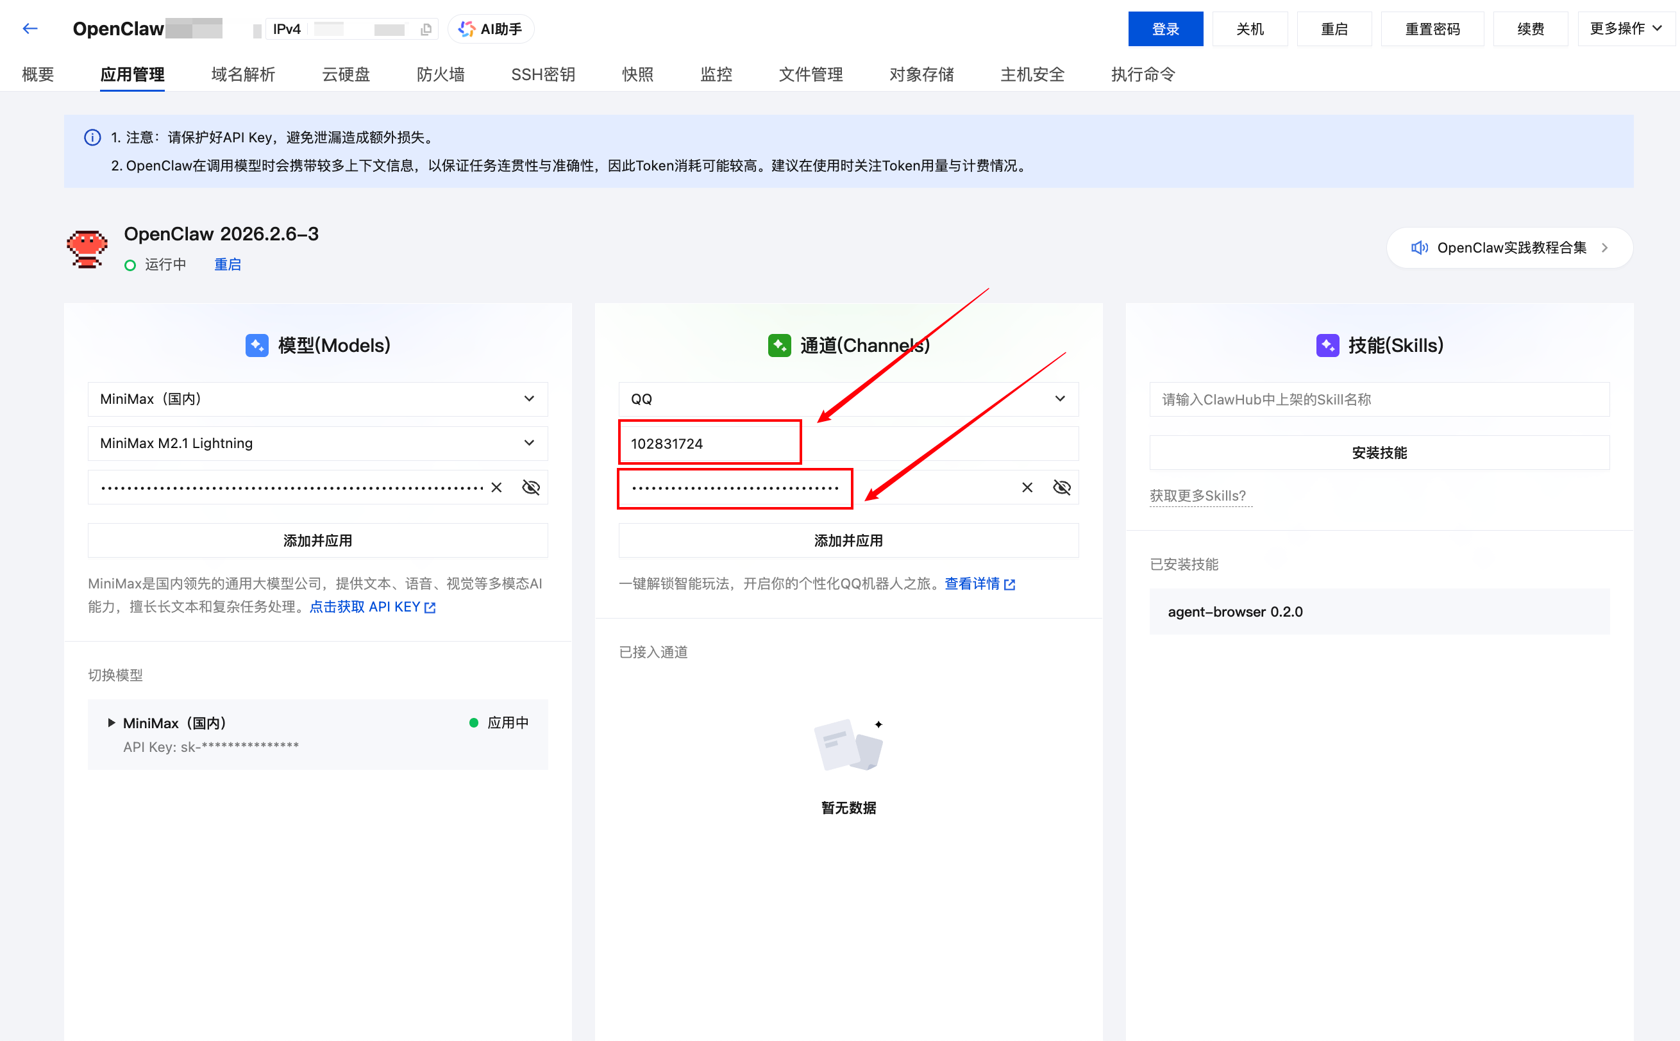Click the 技能(Skills) panel icon
This screenshot has width=1680, height=1041.
click(x=1327, y=346)
